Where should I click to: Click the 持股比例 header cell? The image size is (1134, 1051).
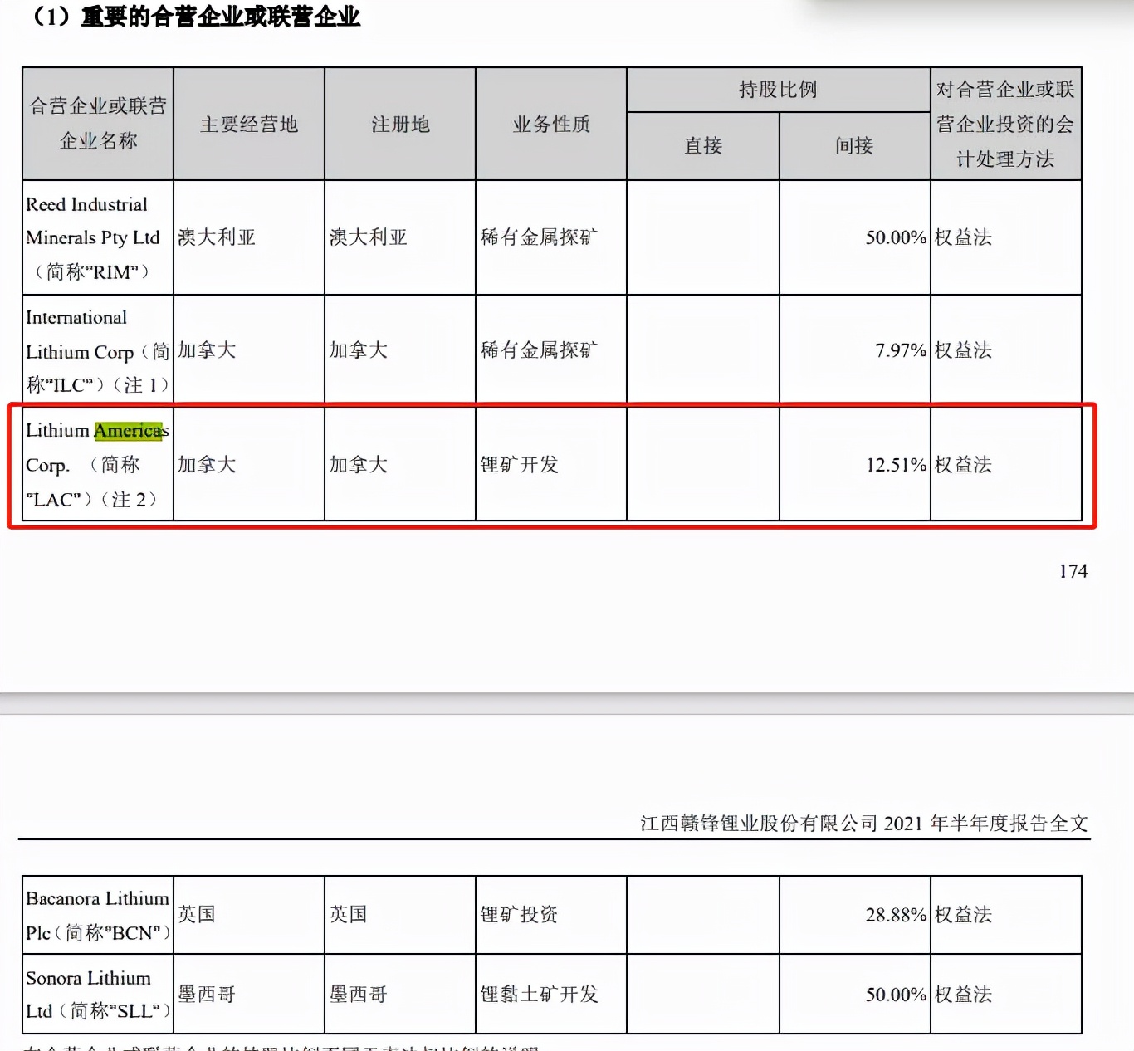(778, 90)
